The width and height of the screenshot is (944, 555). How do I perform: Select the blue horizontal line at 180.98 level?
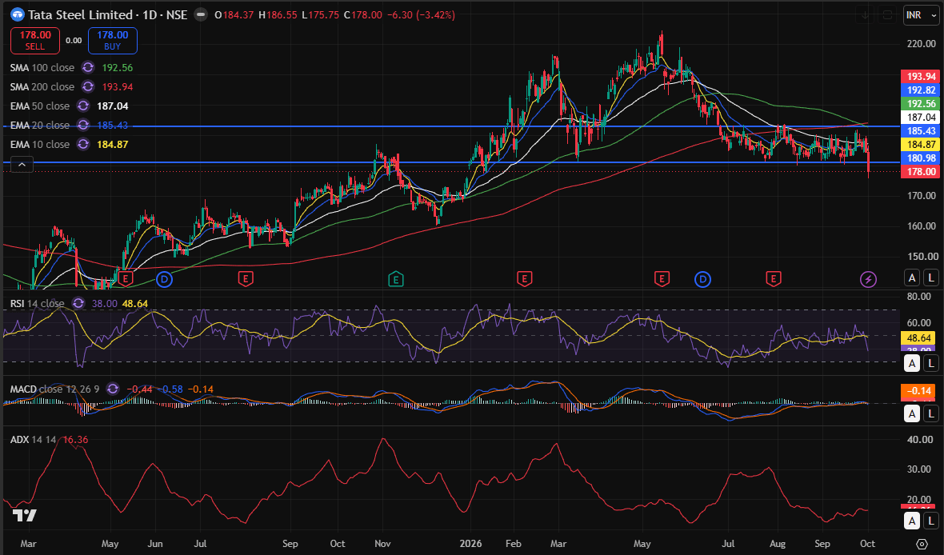(451, 162)
